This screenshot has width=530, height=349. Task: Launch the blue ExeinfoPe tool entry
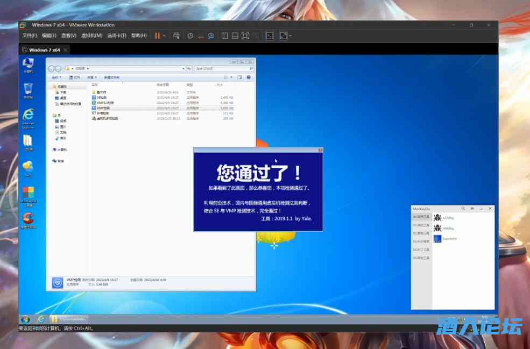[445, 239]
